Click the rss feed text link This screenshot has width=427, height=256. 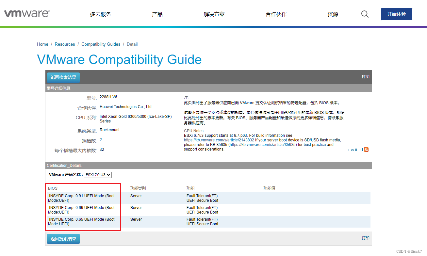tap(355, 150)
